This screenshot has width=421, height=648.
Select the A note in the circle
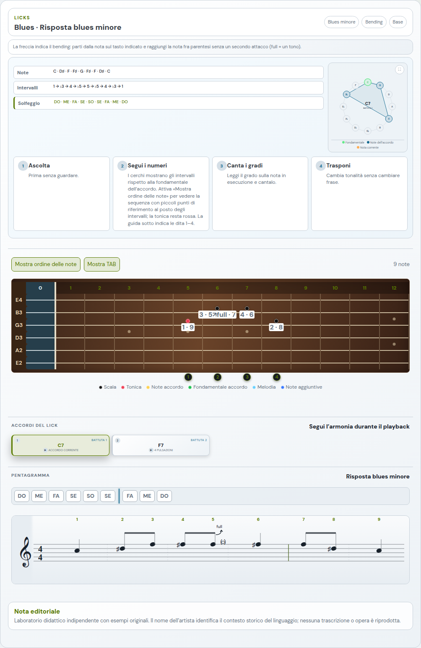[392, 107]
